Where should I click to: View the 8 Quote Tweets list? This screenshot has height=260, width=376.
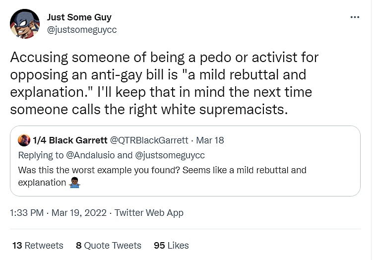click(108, 246)
